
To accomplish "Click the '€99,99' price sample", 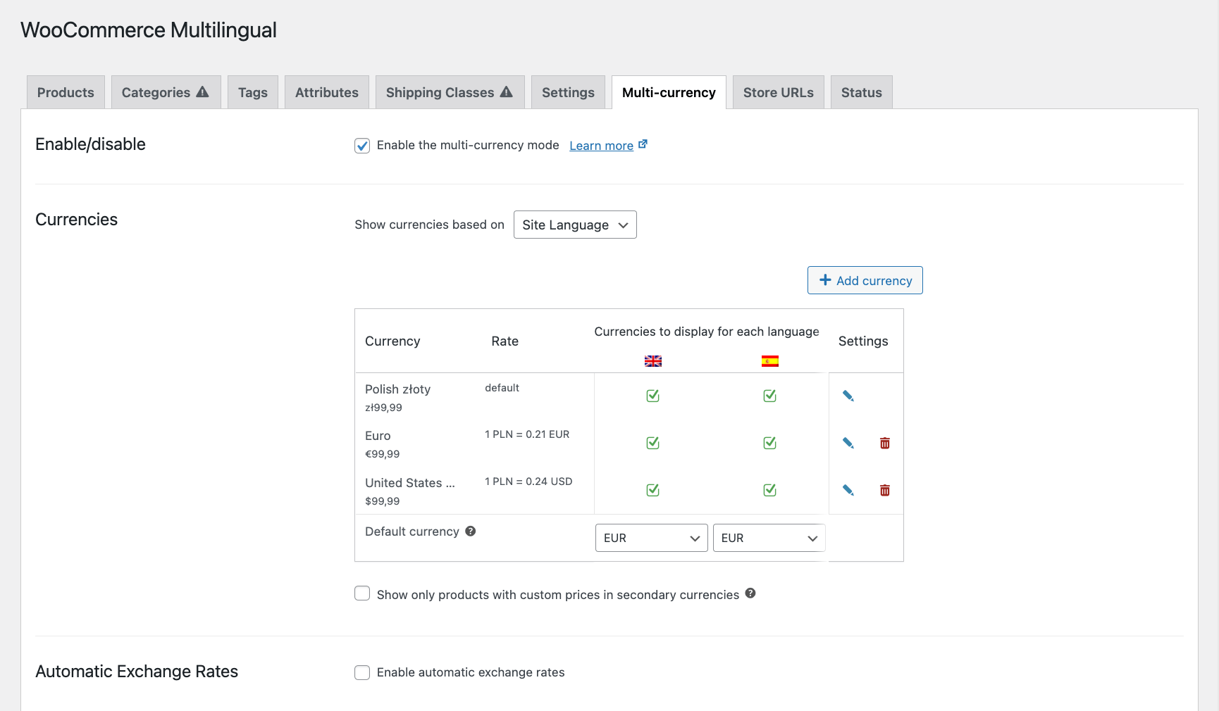I will [x=383, y=454].
